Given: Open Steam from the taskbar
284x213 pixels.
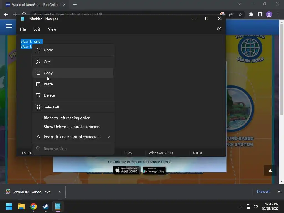Looking at the screenshot, I should (46, 206).
